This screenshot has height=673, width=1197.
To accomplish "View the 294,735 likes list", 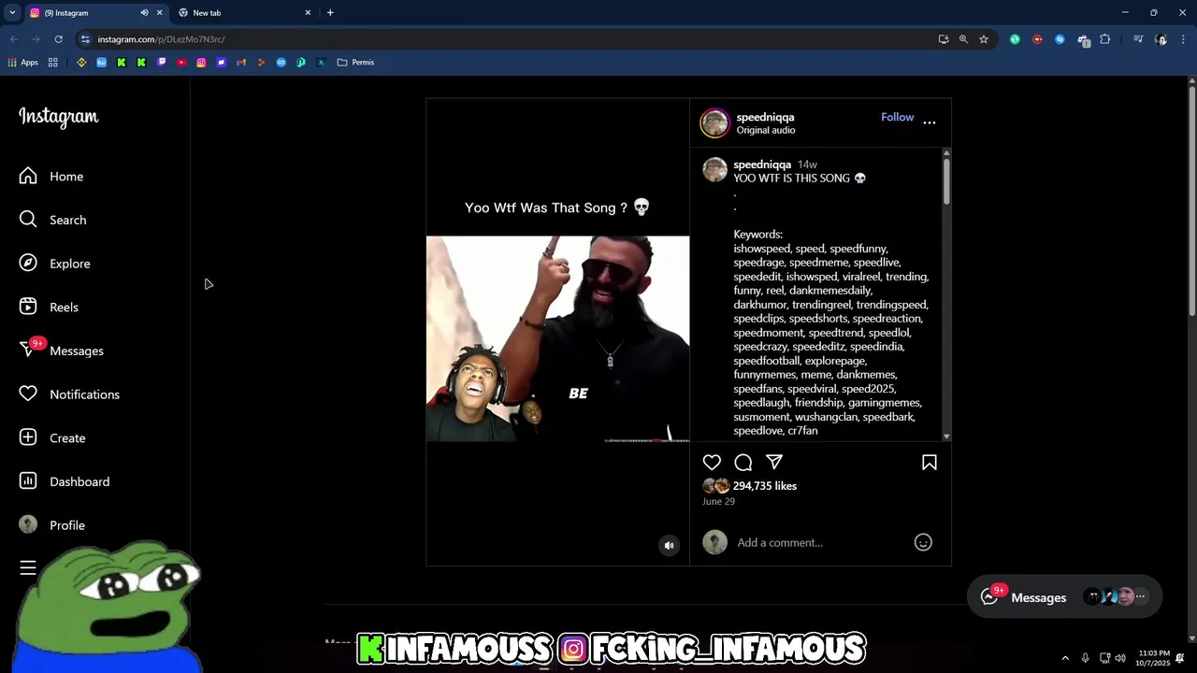I will pyautogui.click(x=765, y=486).
